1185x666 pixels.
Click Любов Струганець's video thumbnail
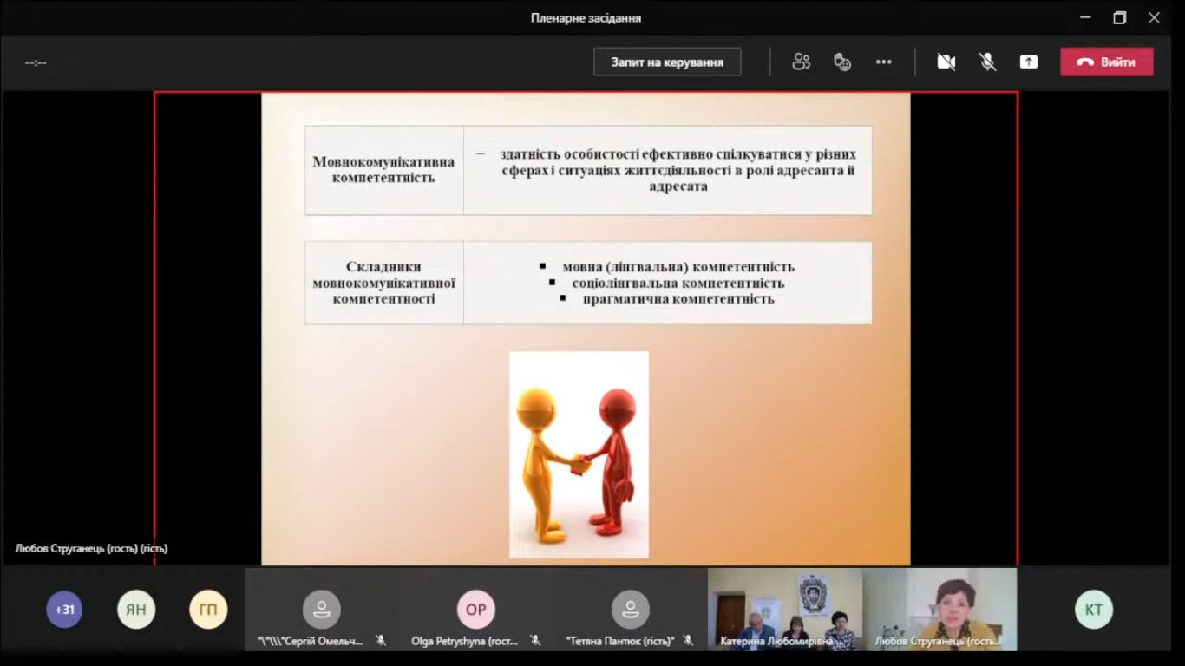tap(939, 609)
